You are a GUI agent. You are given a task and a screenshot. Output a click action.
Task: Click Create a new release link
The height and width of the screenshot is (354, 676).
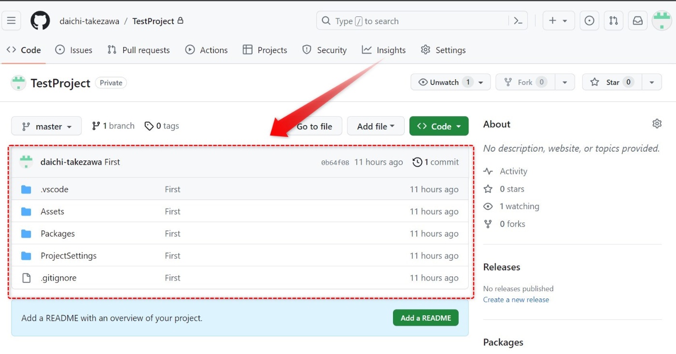click(516, 299)
